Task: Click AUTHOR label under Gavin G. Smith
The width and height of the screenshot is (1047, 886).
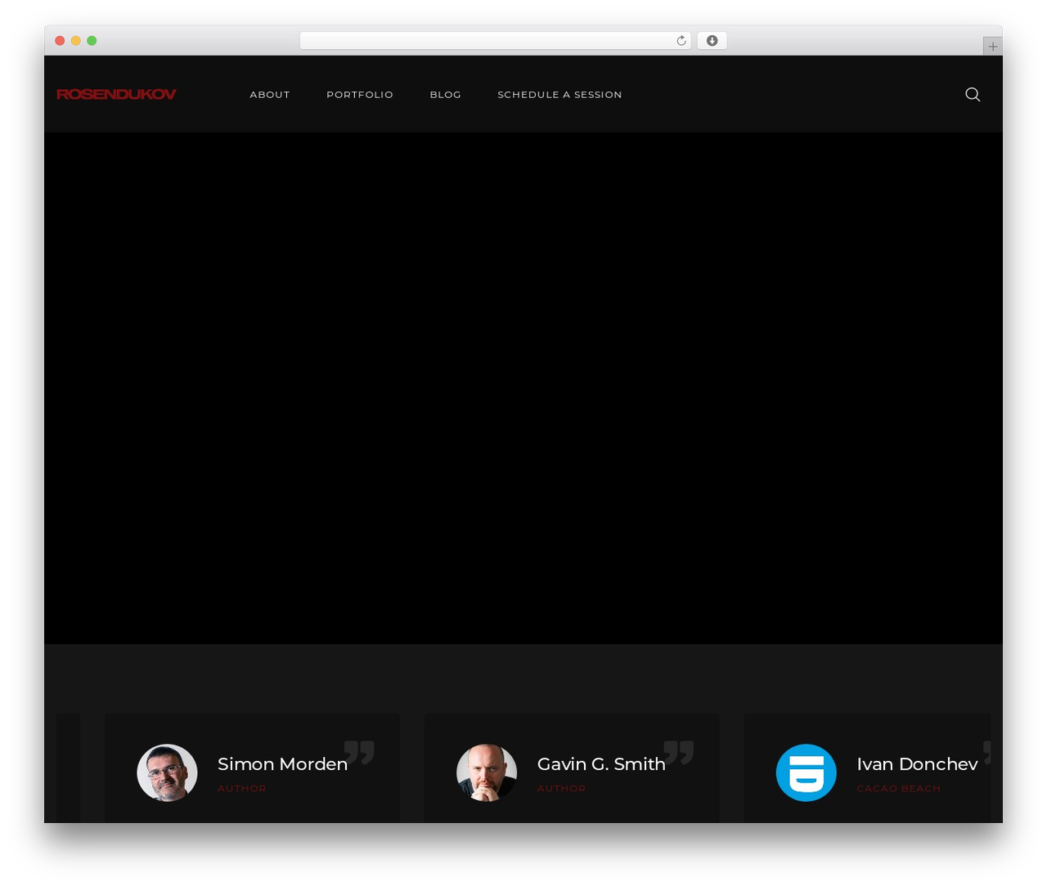Action: click(561, 789)
